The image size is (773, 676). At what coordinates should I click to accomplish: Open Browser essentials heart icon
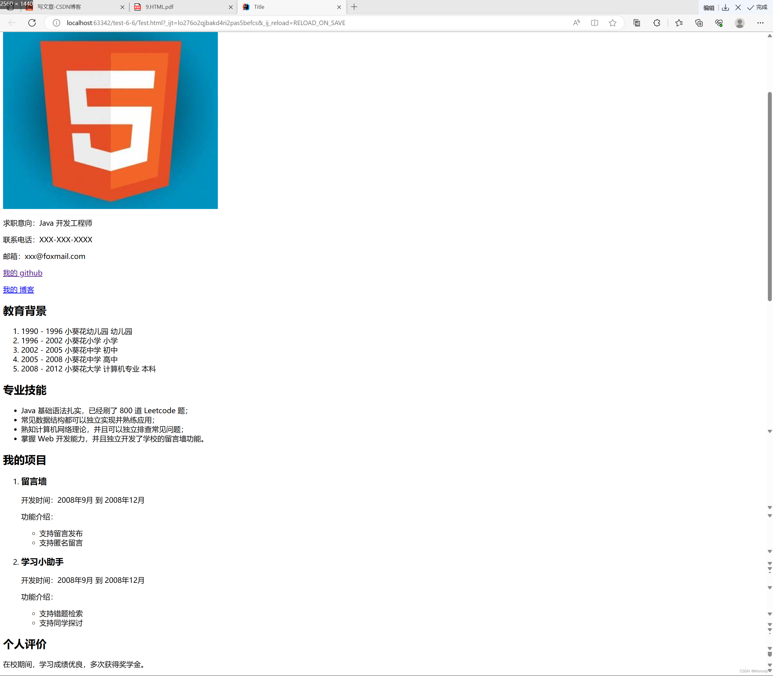point(719,23)
